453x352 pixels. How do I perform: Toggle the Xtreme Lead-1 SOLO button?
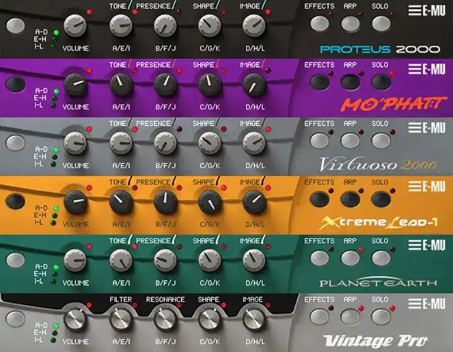coord(381,200)
